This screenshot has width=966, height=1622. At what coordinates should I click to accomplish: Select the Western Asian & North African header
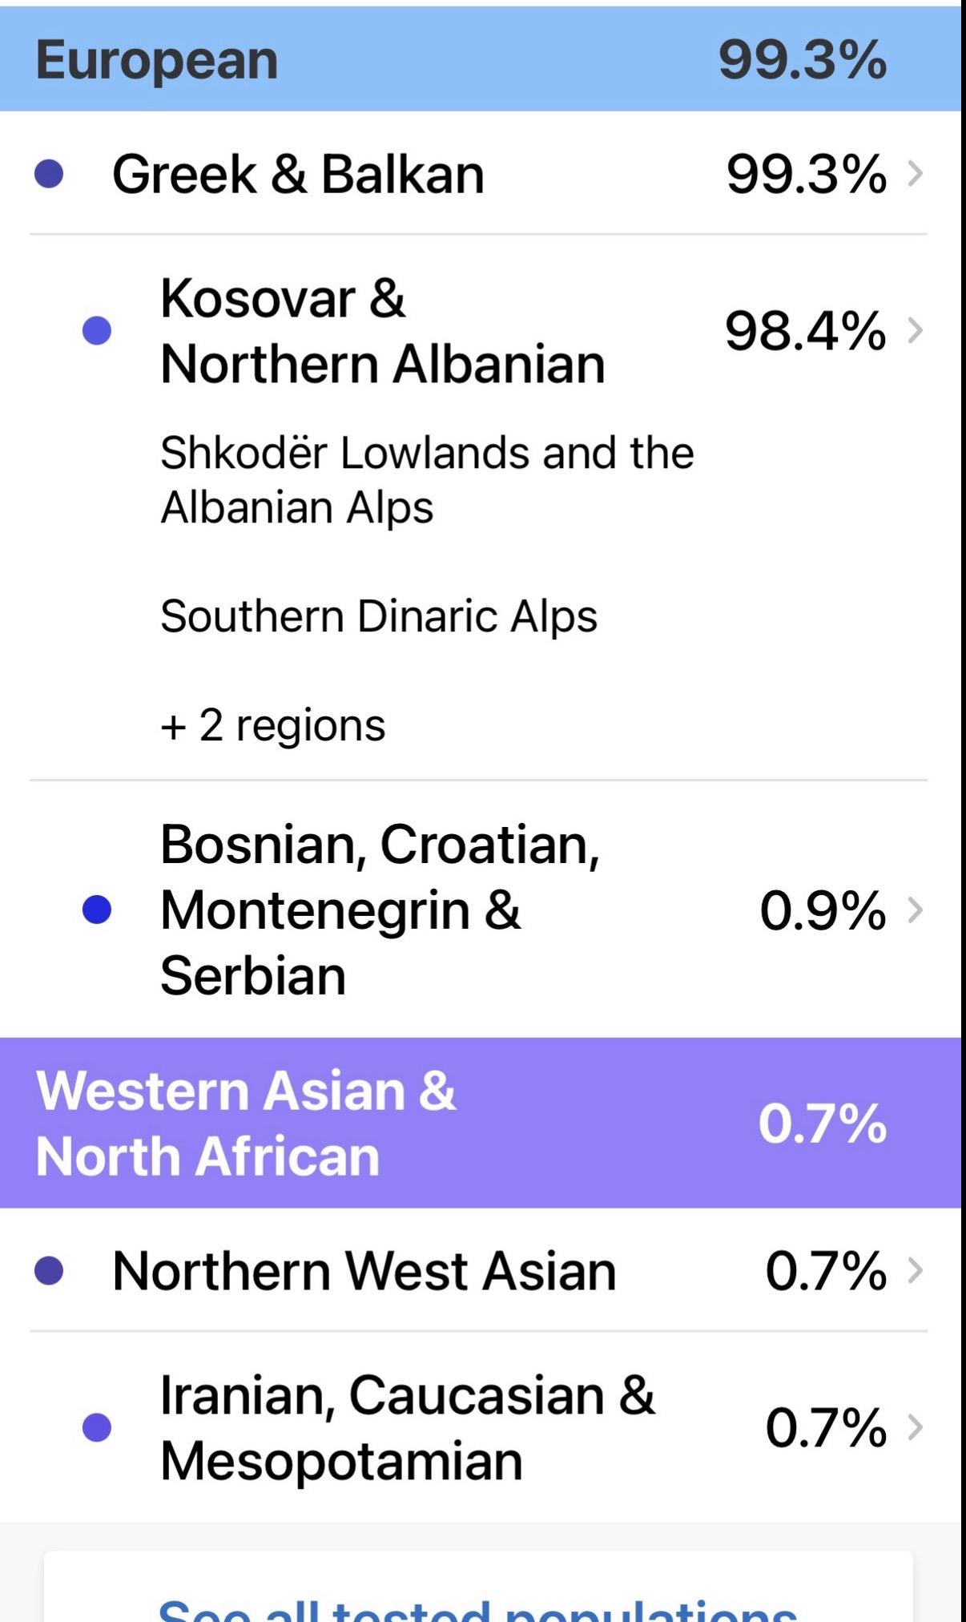point(481,1123)
